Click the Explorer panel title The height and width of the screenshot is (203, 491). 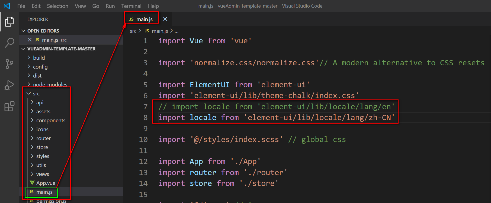[37, 19]
